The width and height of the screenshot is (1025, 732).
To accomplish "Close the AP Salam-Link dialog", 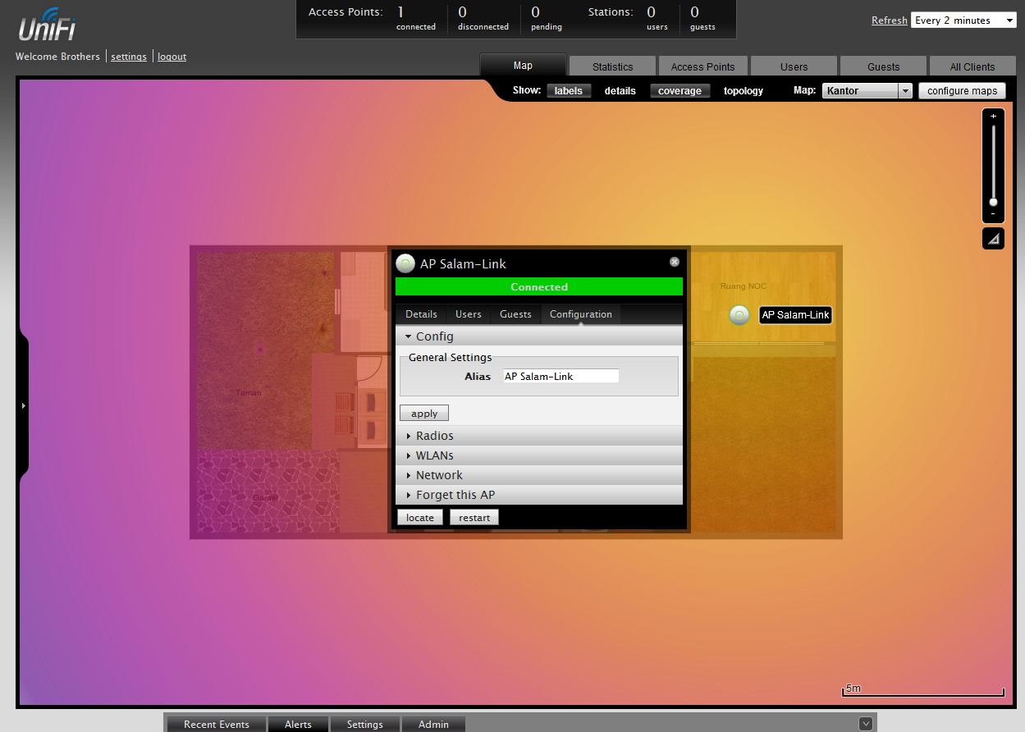I will (x=675, y=262).
